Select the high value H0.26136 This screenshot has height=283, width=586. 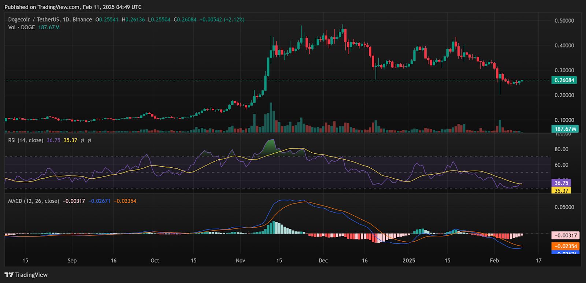pos(133,19)
